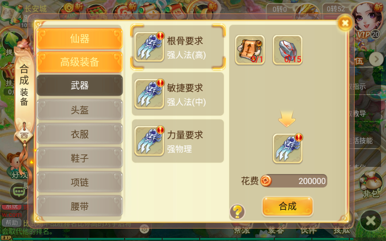Tap the result claw weapon icon
The width and height of the screenshot is (386, 241).
point(287,149)
